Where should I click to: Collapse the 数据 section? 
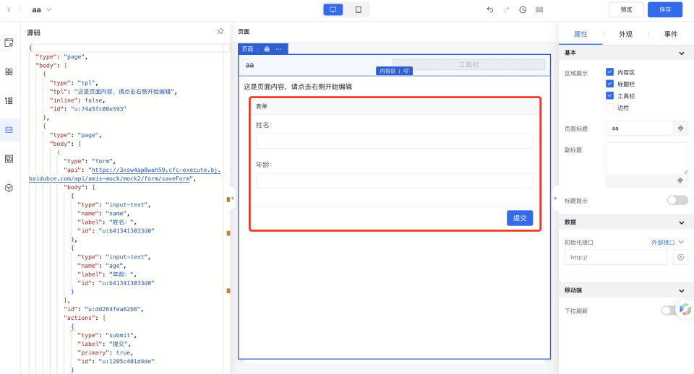[681, 222]
